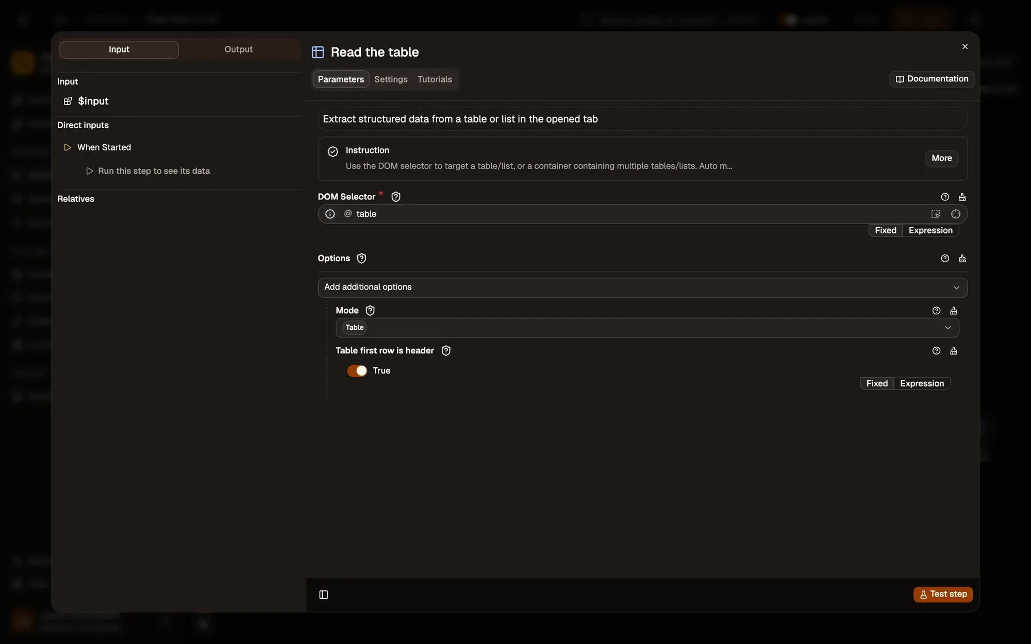
Task: Click the Test step button
Action: click(x=943, y=594)
